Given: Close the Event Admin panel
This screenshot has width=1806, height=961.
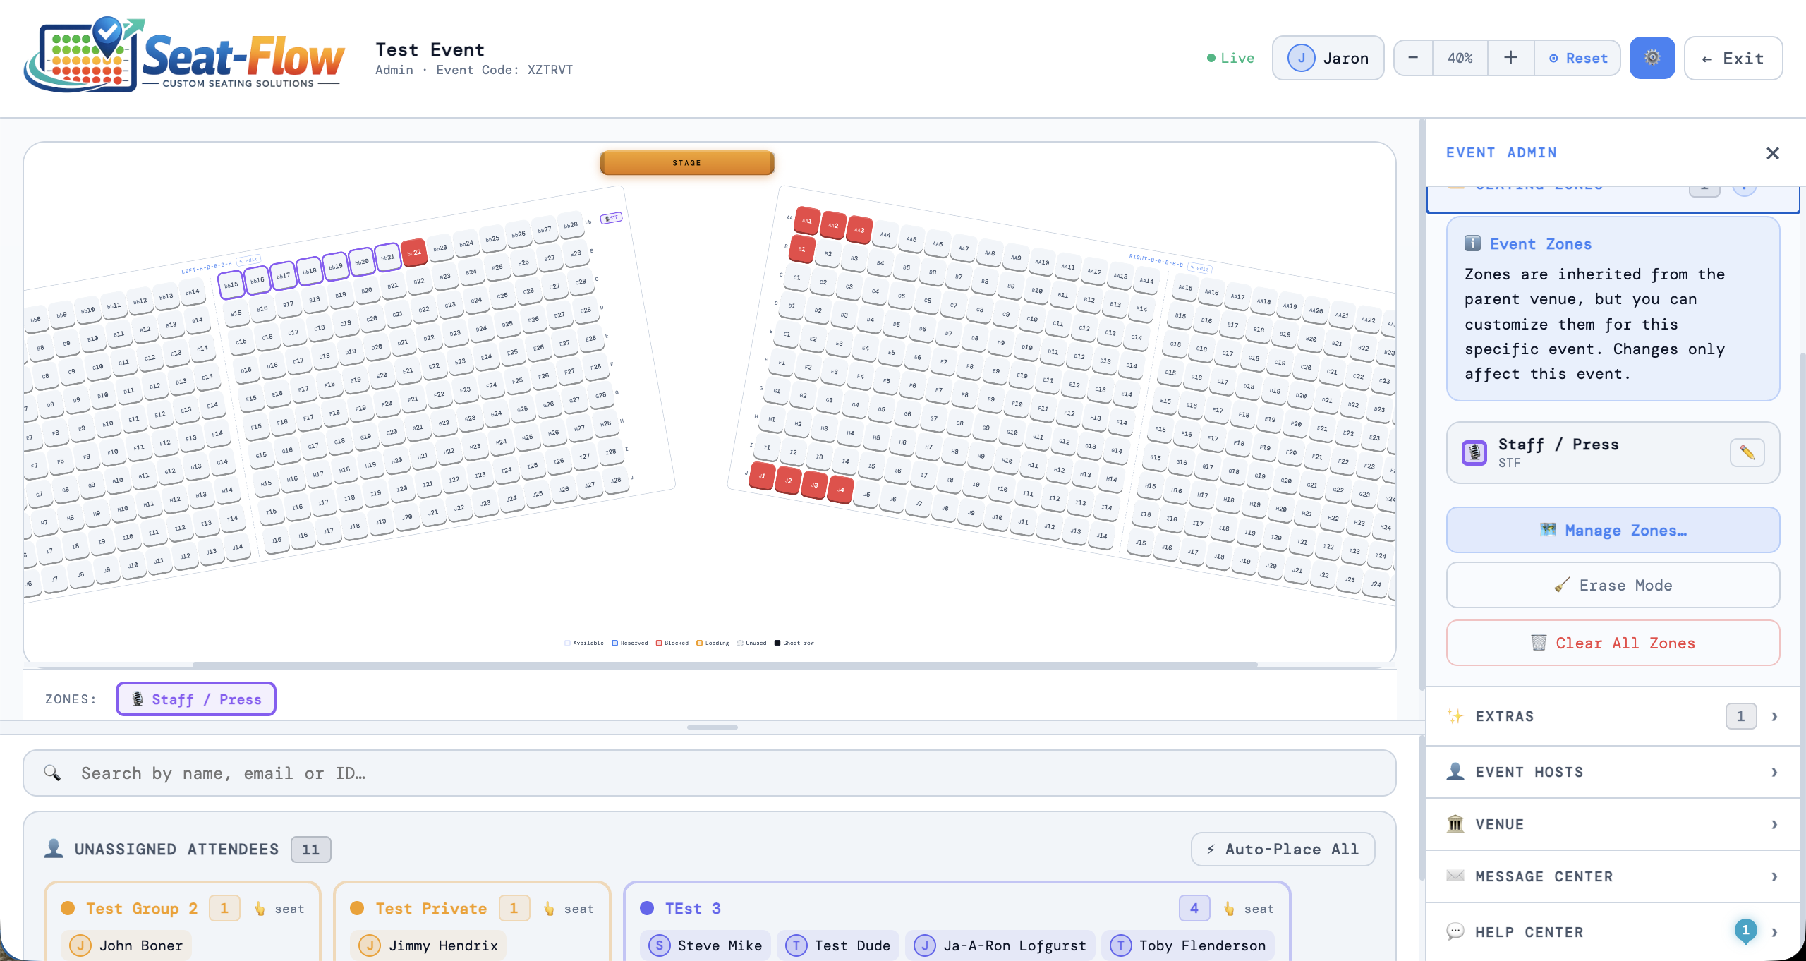Looking at the screenshot, I should click(1772, 153).
